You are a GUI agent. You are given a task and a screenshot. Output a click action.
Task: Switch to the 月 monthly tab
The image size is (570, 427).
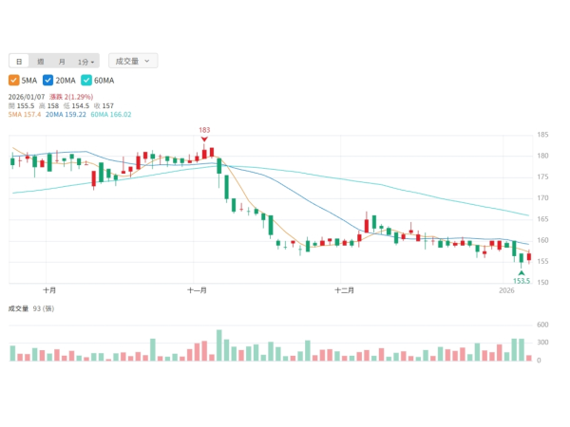[x=62, y=61]
